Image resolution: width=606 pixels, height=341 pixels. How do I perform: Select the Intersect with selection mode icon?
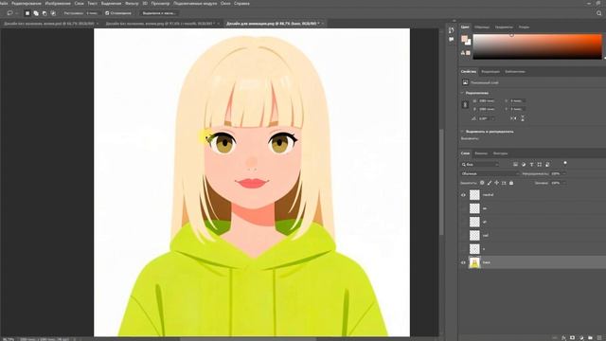pos(53,13)
